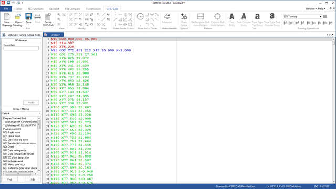Viewport: 336px width, 189px height.
Task: Choose the Text Entry tool
Action: [232, 19]
